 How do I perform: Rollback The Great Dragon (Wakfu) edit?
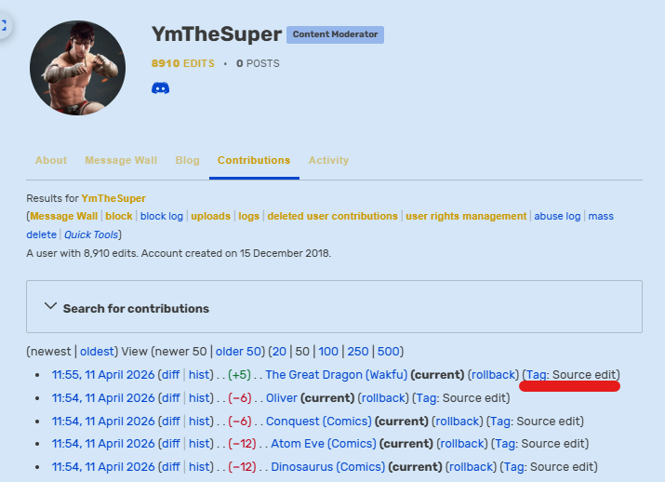[x=493, y=375]
